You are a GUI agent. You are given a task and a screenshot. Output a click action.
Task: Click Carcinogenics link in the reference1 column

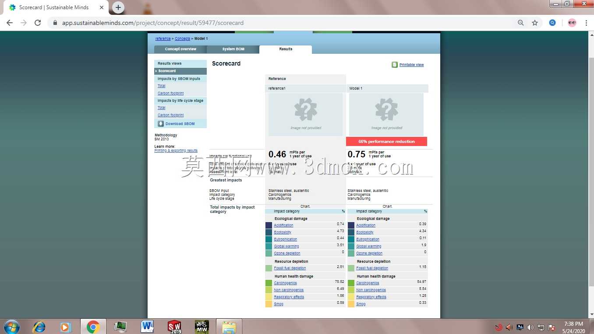coord(286,283)
